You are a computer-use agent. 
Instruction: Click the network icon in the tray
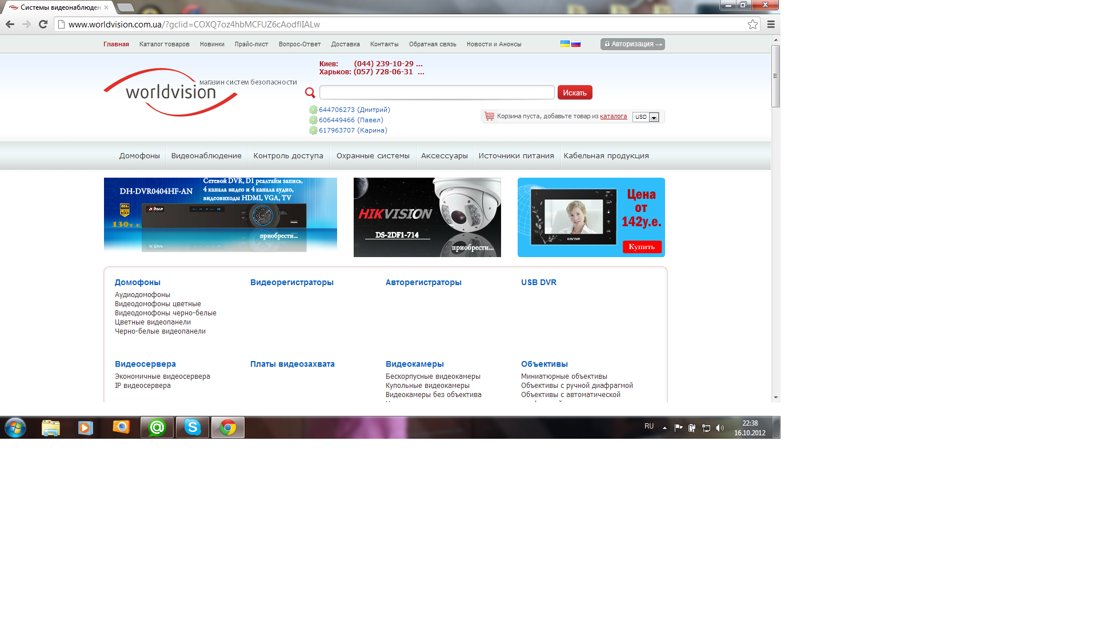click(x=706, y=428)
